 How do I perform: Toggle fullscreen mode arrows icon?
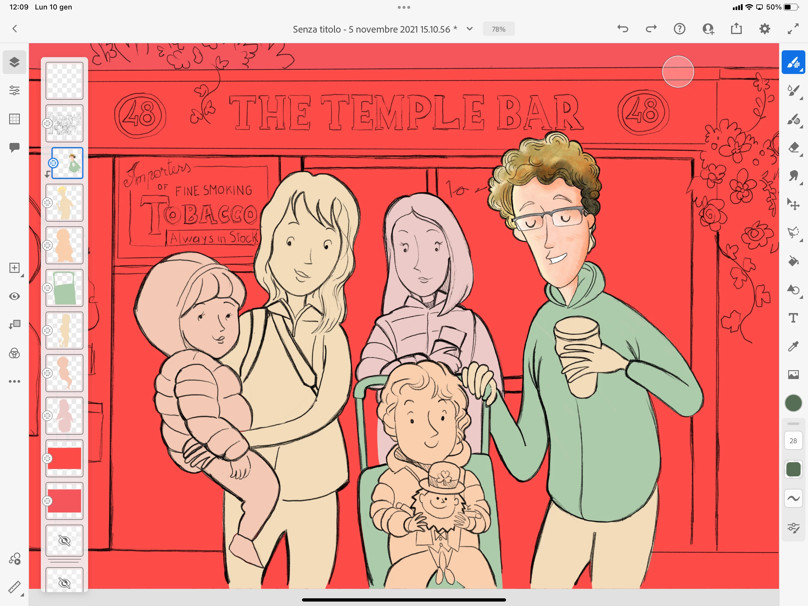pos(793,29)
